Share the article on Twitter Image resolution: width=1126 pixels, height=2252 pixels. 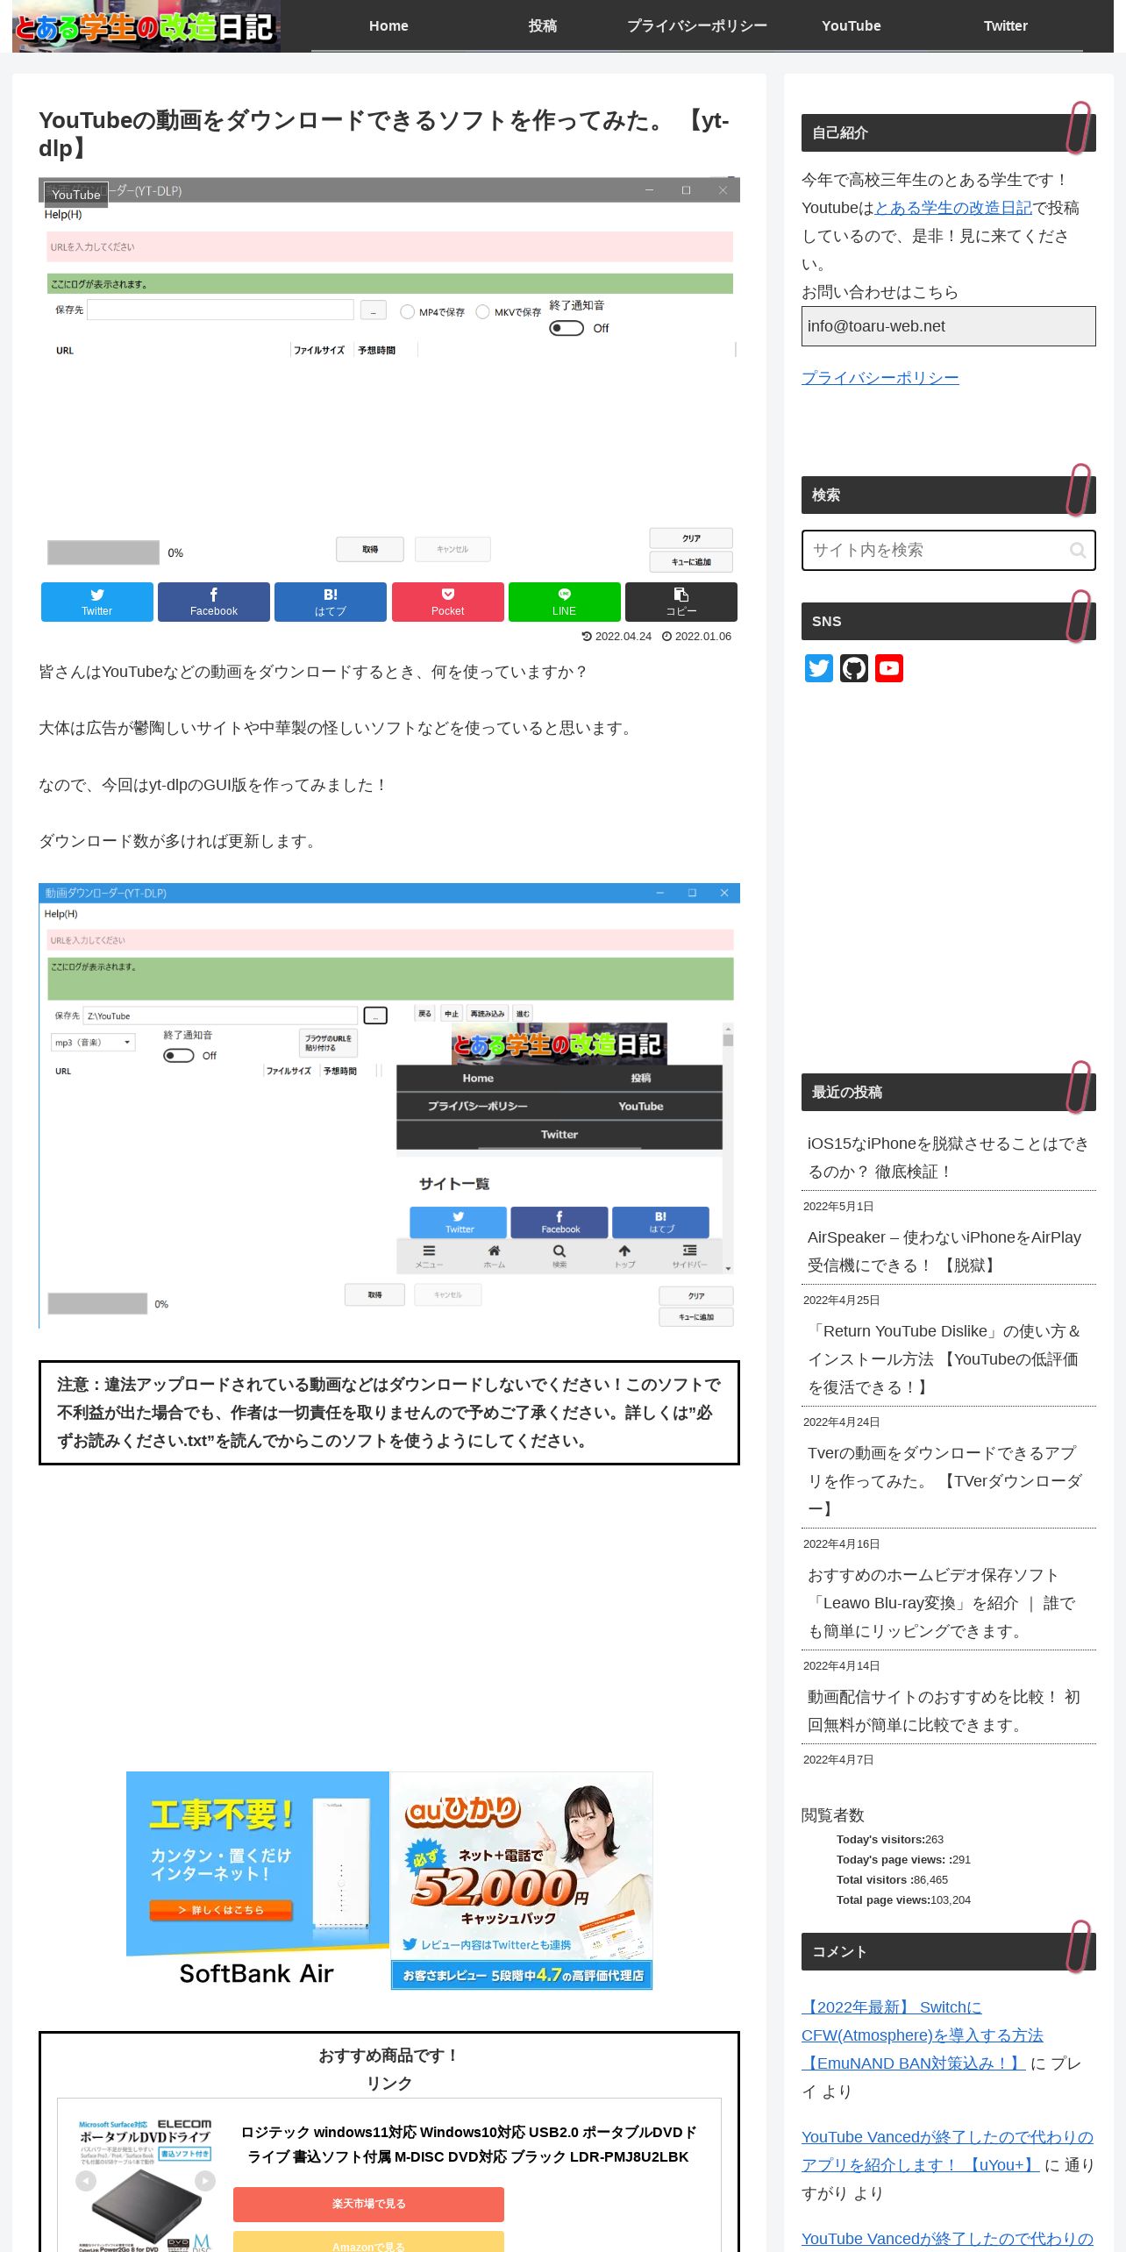[x=96, y=602]
